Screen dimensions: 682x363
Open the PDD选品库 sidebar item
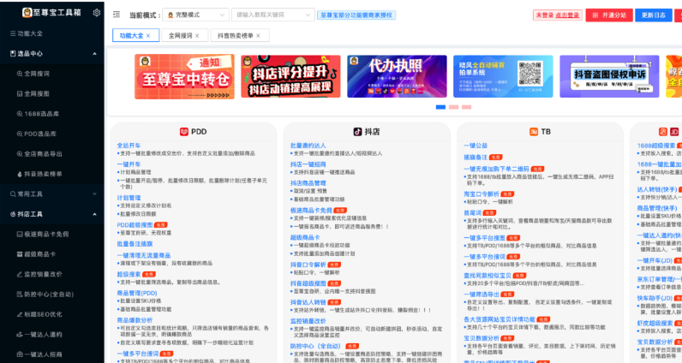click(x=37, y=134)
